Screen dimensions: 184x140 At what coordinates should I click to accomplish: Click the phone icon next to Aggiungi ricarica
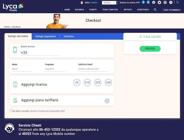tap(15, 84)
